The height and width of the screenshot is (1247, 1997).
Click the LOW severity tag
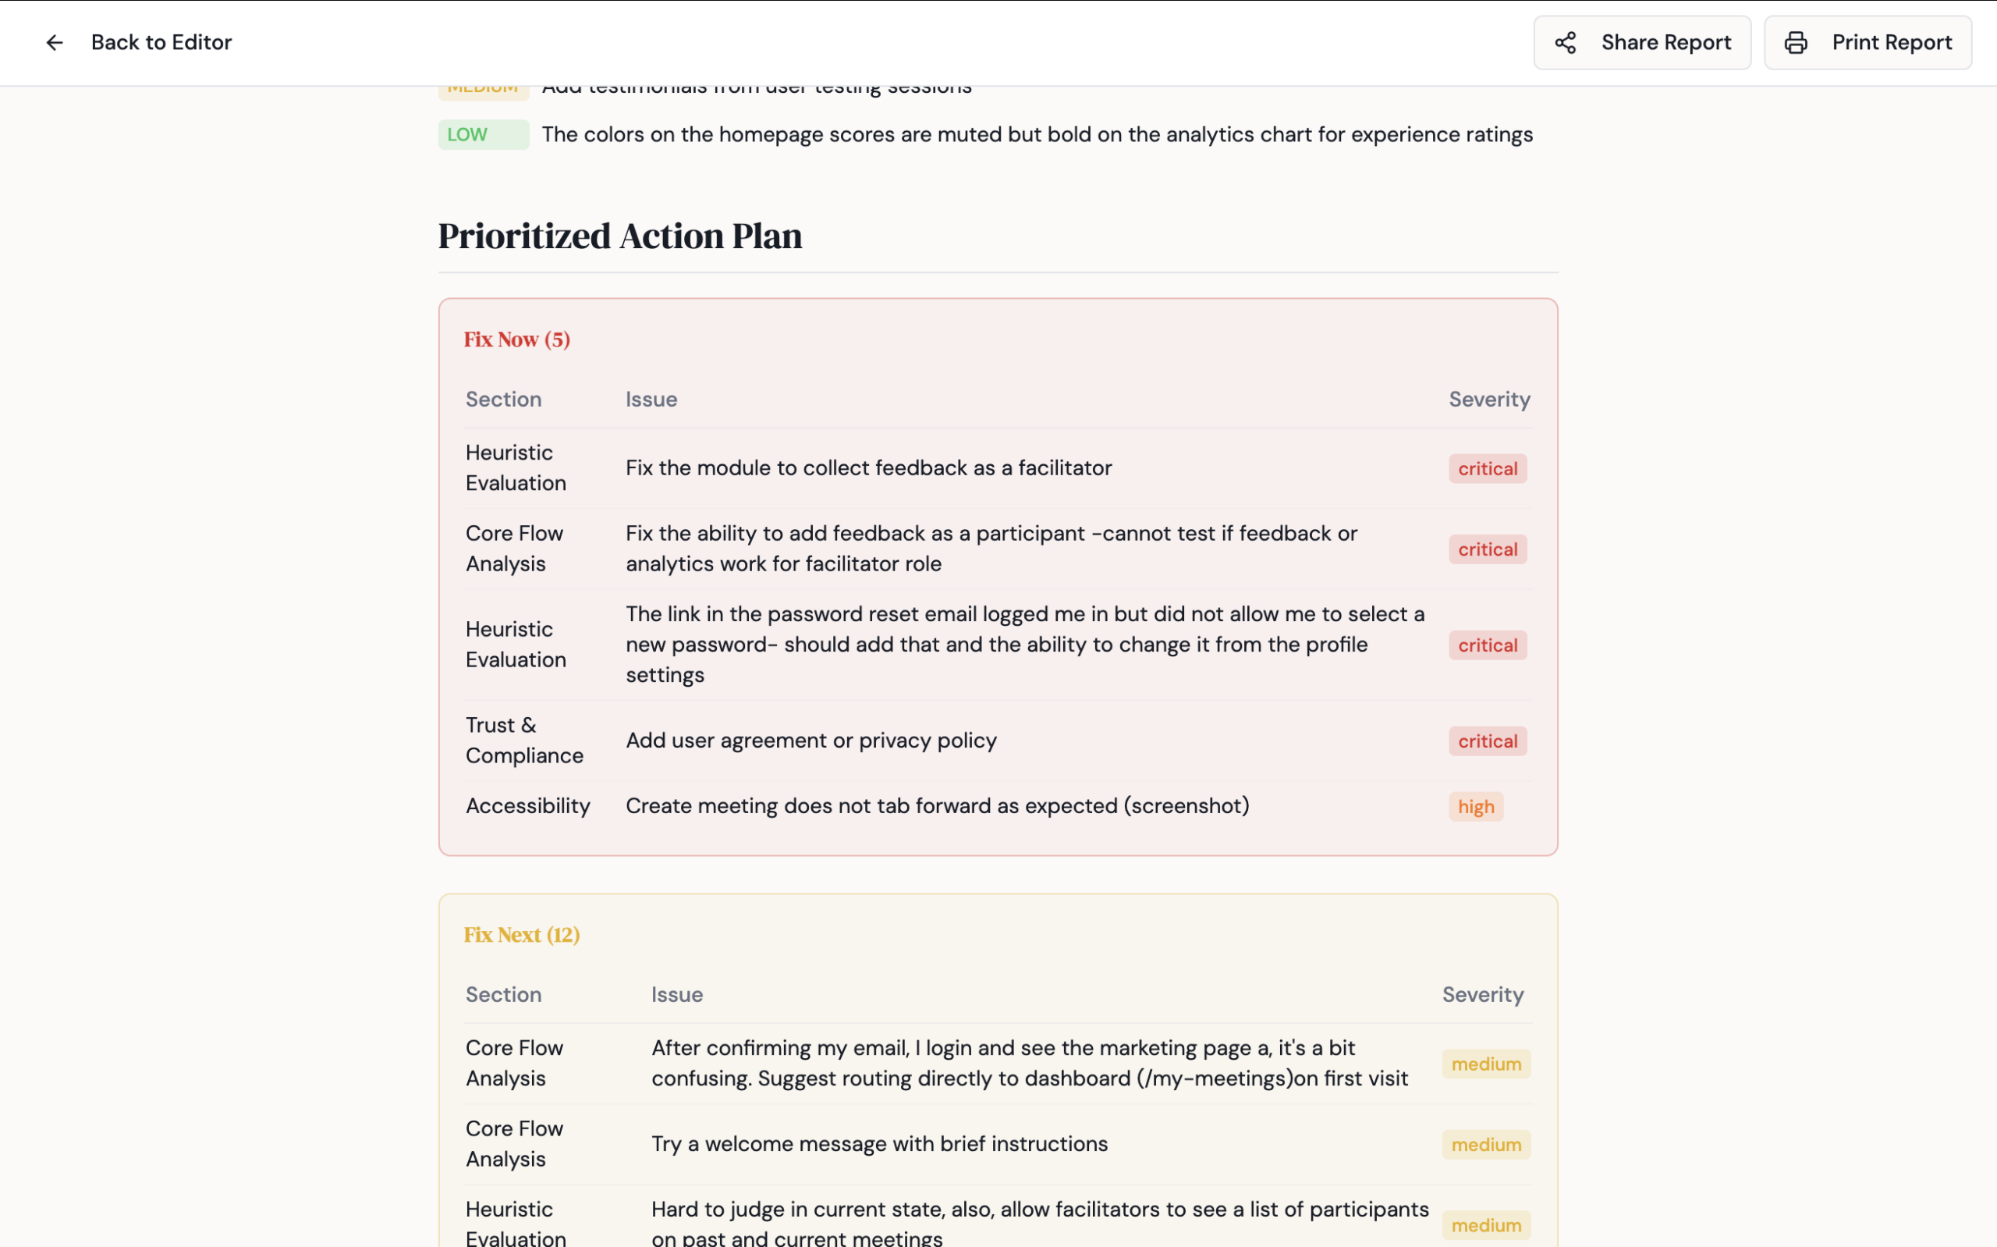point(483,134)
